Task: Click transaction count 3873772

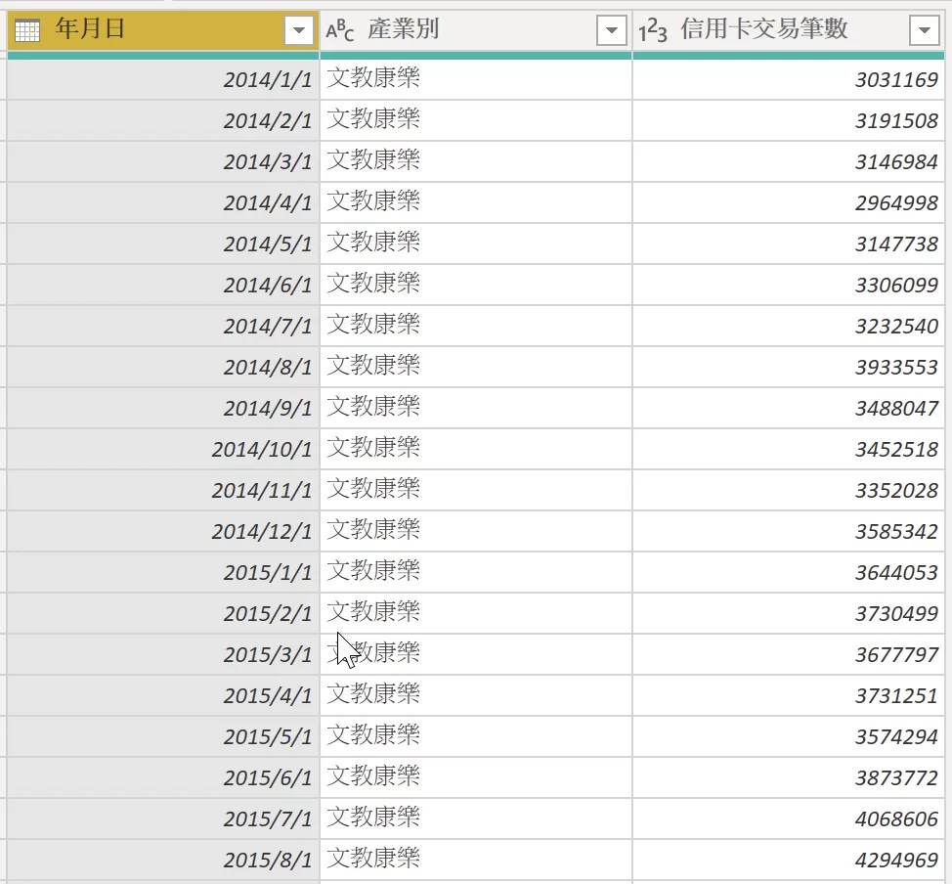Action: pos(789,777)
